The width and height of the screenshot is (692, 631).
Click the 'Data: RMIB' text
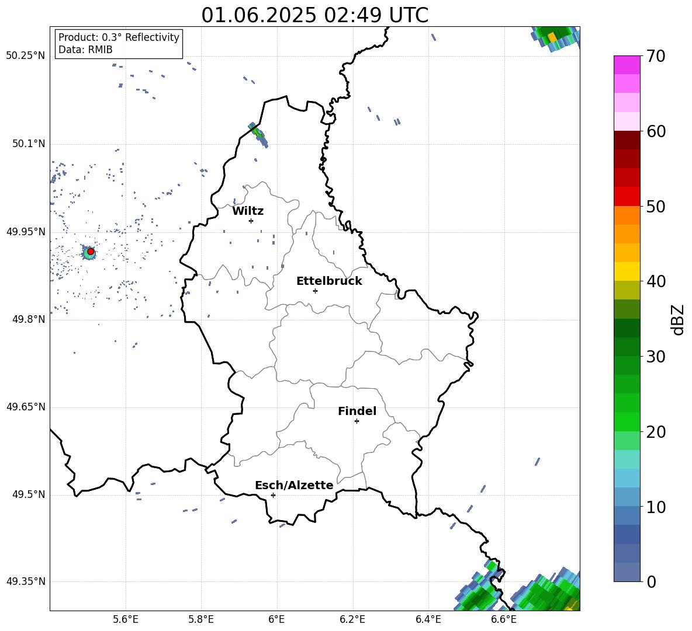point(85,50)
